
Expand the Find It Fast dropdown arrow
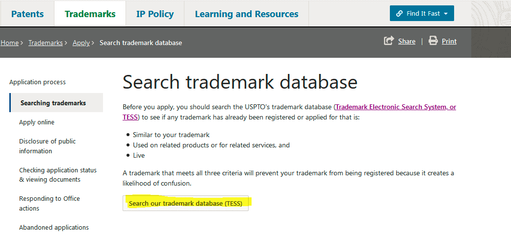446,14
